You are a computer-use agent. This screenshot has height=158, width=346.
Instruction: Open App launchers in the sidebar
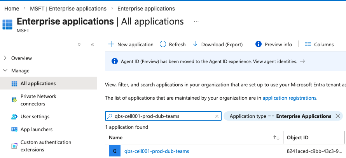tap(37, 129)
